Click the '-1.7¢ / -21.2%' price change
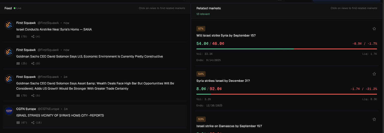Image resolution: width=384 pixels, height=133 pixels. pyautogui.click(x=364, y=89)
